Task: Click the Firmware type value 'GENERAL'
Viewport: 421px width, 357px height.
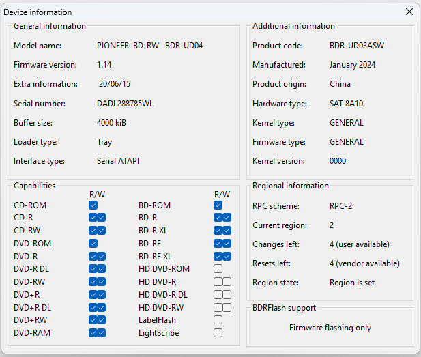Action: [347, 142]
